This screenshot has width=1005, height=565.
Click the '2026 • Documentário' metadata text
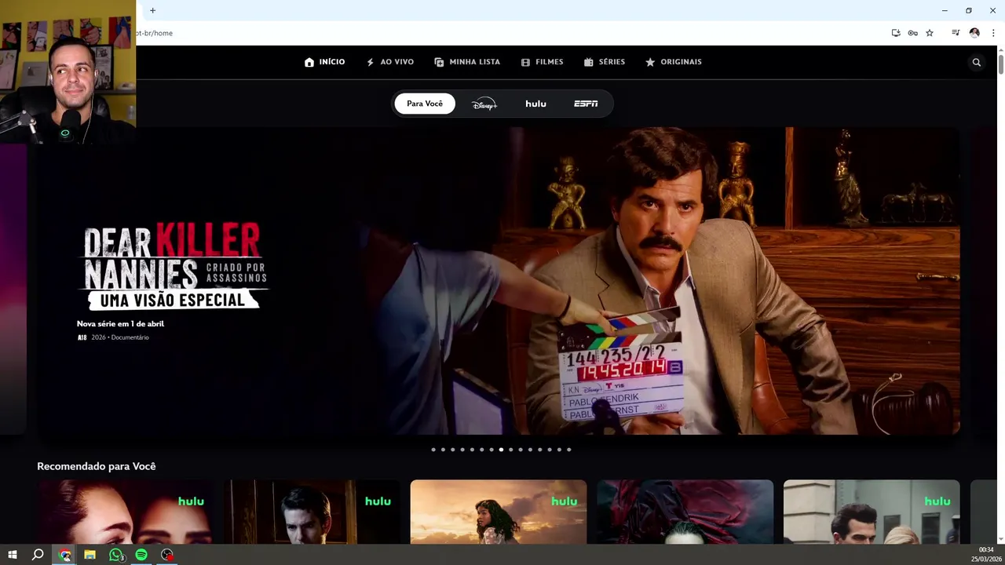click(x=120, y=337)
